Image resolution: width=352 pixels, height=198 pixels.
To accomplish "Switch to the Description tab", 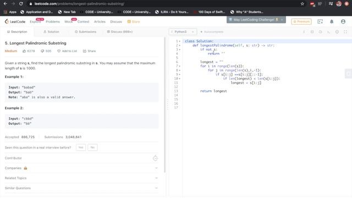I will pyautogui.click(x=17, y=32).
